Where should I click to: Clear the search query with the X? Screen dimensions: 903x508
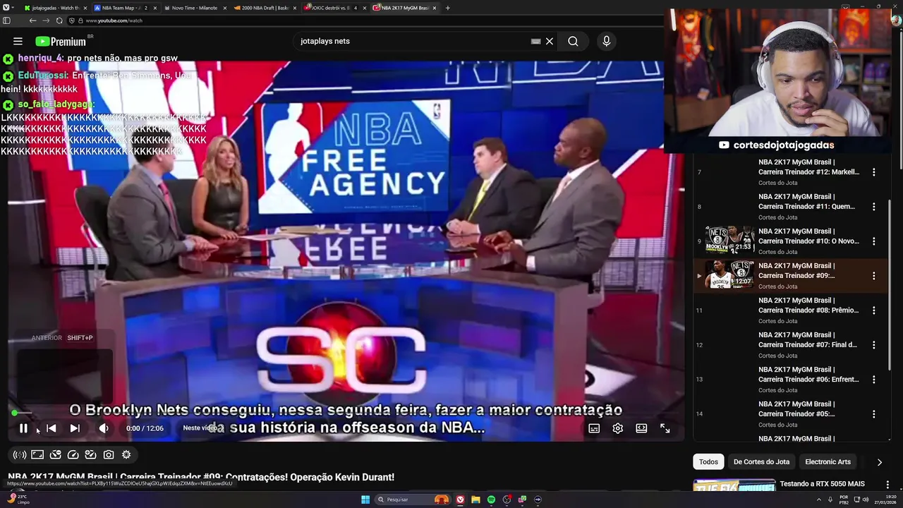tap(550, 42)
